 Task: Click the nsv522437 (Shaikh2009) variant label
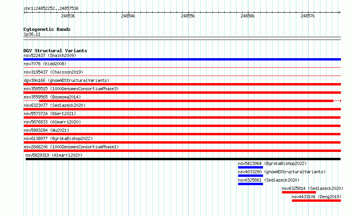pos(50,55)
